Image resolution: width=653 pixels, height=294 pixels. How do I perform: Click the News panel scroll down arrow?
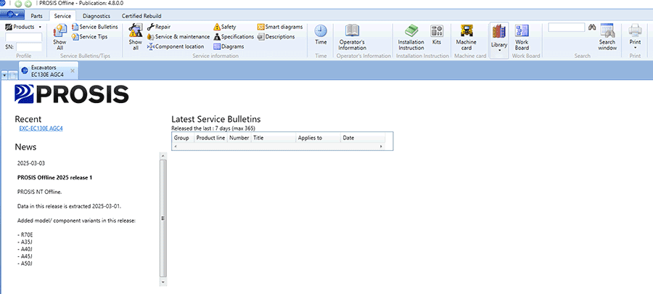click(163, 282)
